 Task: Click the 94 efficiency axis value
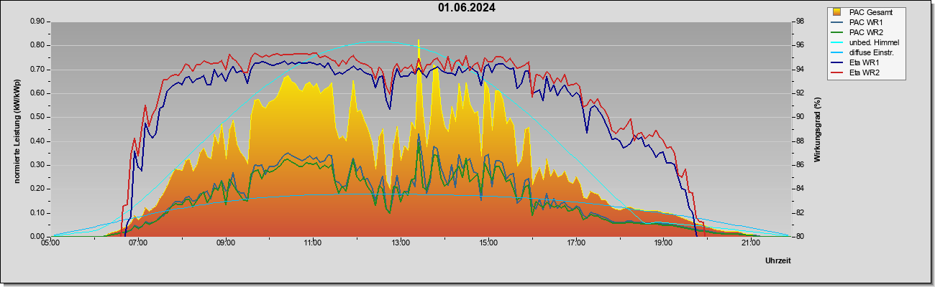pos(799,70)
